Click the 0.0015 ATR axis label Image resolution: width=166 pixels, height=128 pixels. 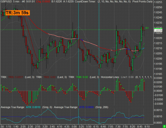point(158,110)
